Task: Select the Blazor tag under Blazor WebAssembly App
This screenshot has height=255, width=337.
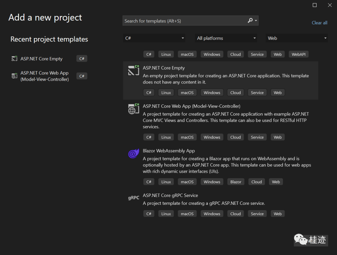Action: click(x=236, y=181)
